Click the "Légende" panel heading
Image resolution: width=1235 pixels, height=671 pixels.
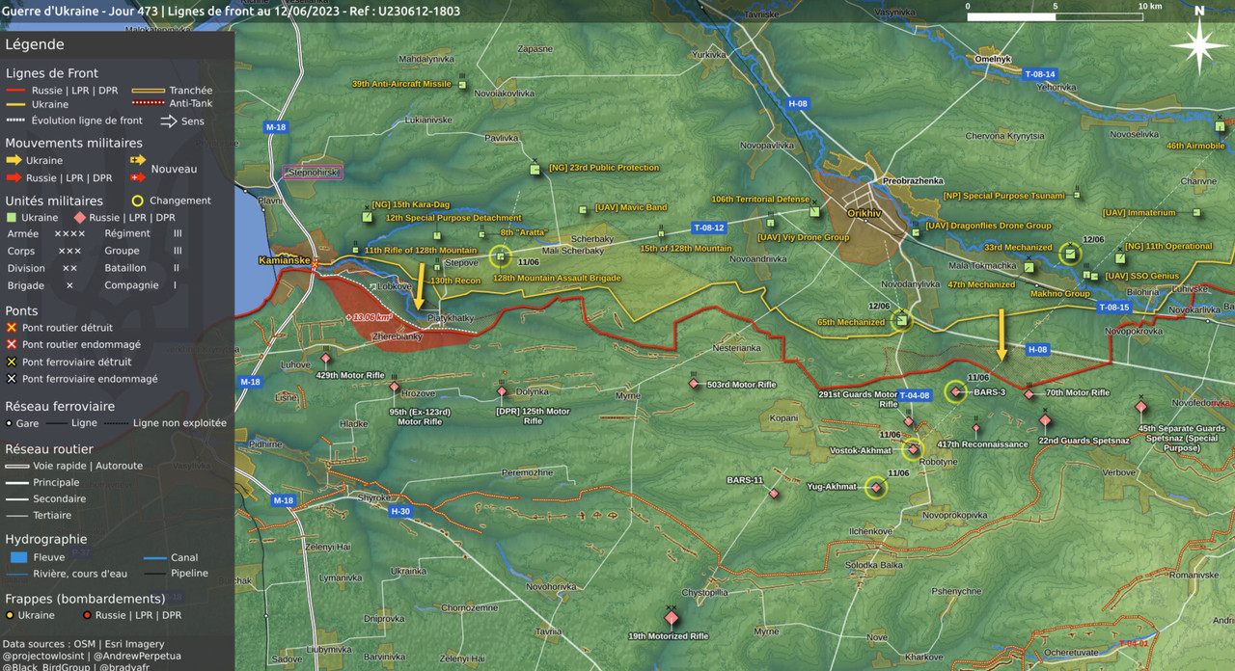click(35, 44)
